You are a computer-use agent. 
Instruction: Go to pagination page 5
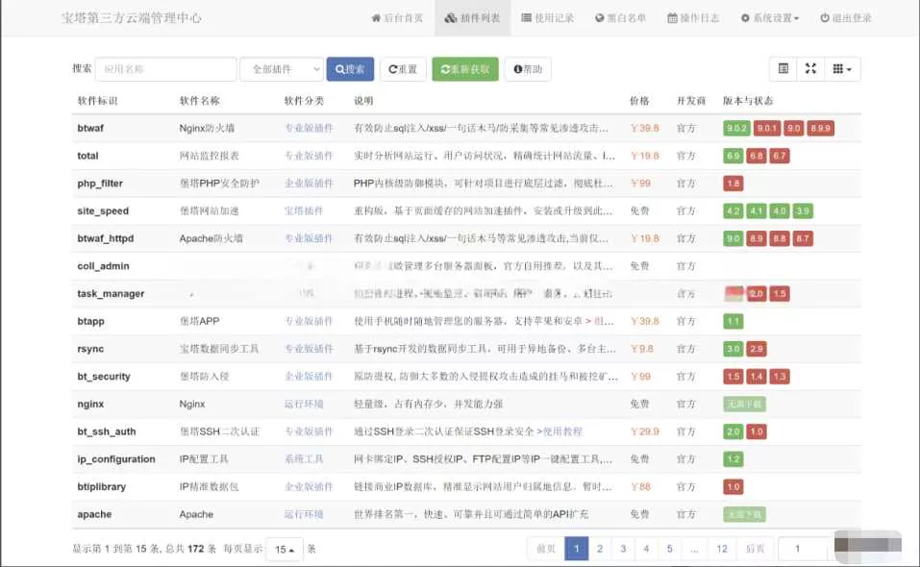[669, 549]
